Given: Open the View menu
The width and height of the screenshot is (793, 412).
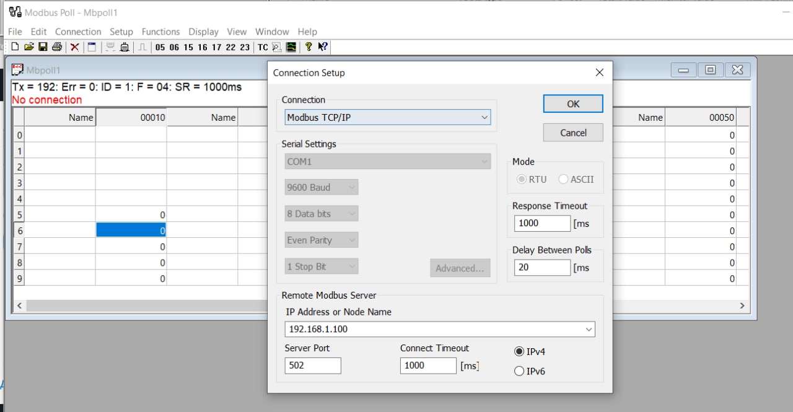Looking at the screenshot, I should 237,32.
